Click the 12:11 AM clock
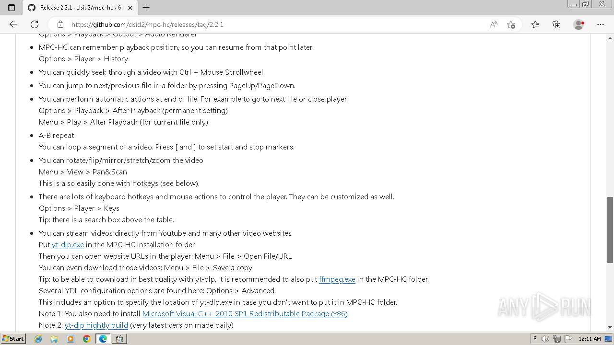This screenshot has width=614, height=345. (590, 339)
